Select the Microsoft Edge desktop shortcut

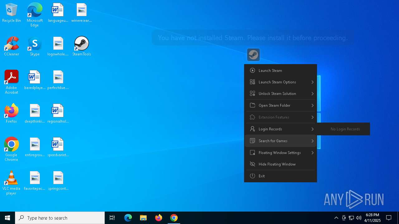(35, 15)
